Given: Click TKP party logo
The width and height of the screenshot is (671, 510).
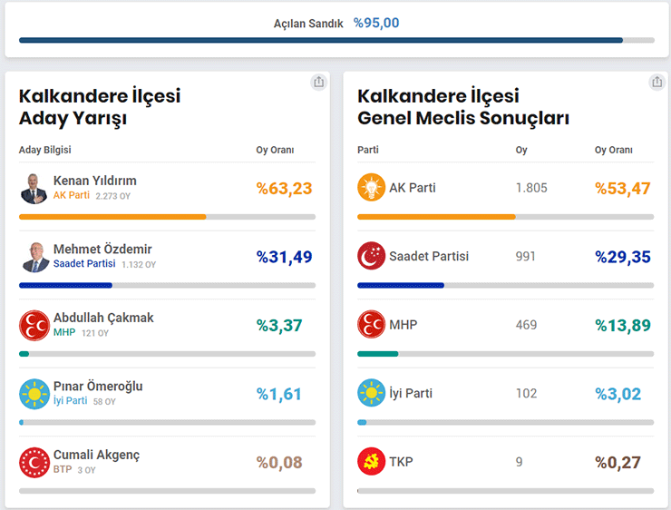Looking at the screenshot, I should coord(372,462).
